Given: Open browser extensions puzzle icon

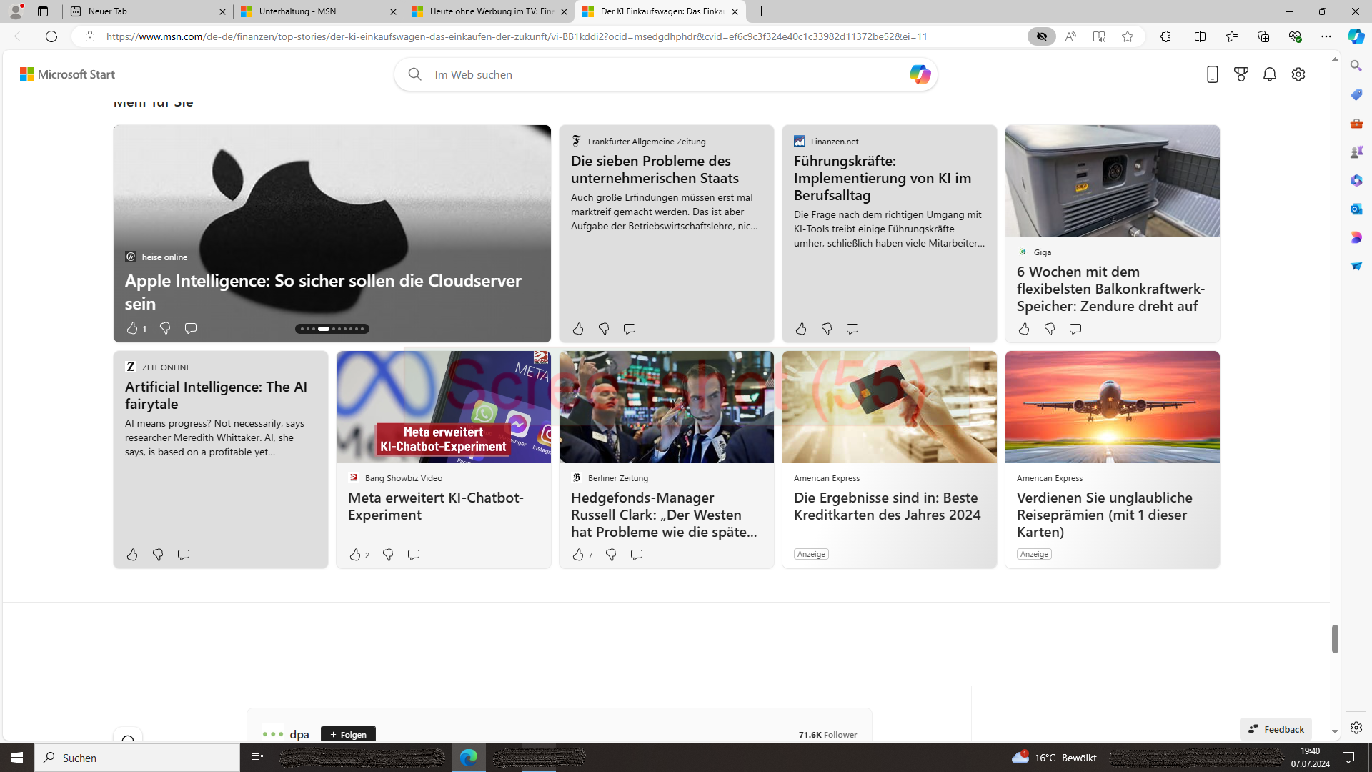Looking at the screenshot, I should point(1165,36).
